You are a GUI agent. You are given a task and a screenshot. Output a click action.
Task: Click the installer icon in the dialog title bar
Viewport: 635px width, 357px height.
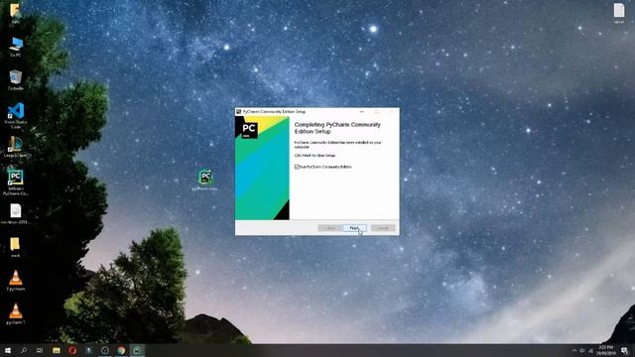pos(238,112)
